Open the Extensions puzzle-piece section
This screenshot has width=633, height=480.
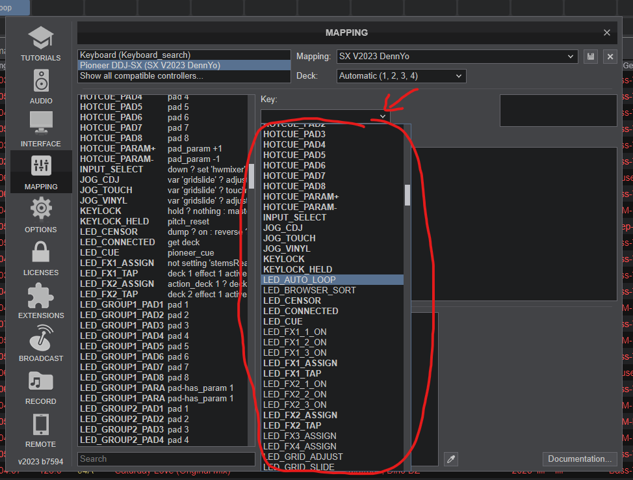point(41,301)
